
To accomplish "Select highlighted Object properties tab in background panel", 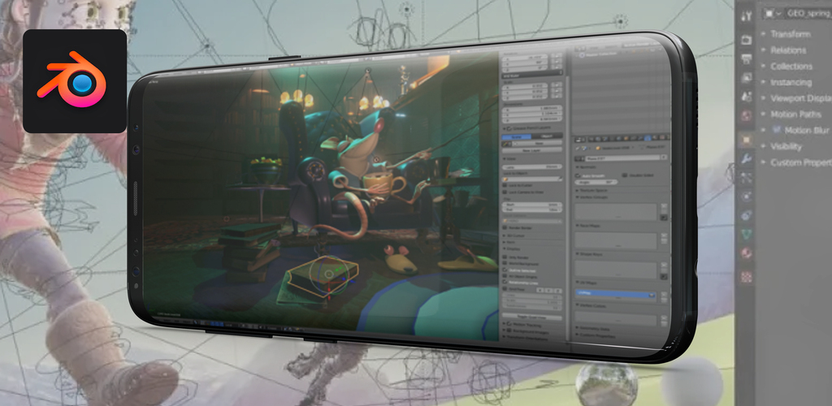I will pos(746,140).
